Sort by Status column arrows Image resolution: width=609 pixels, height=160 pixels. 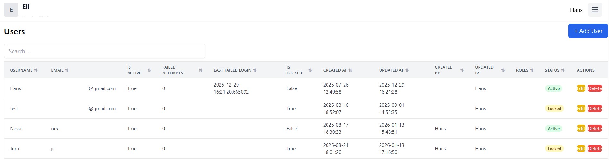click(563, 70)
